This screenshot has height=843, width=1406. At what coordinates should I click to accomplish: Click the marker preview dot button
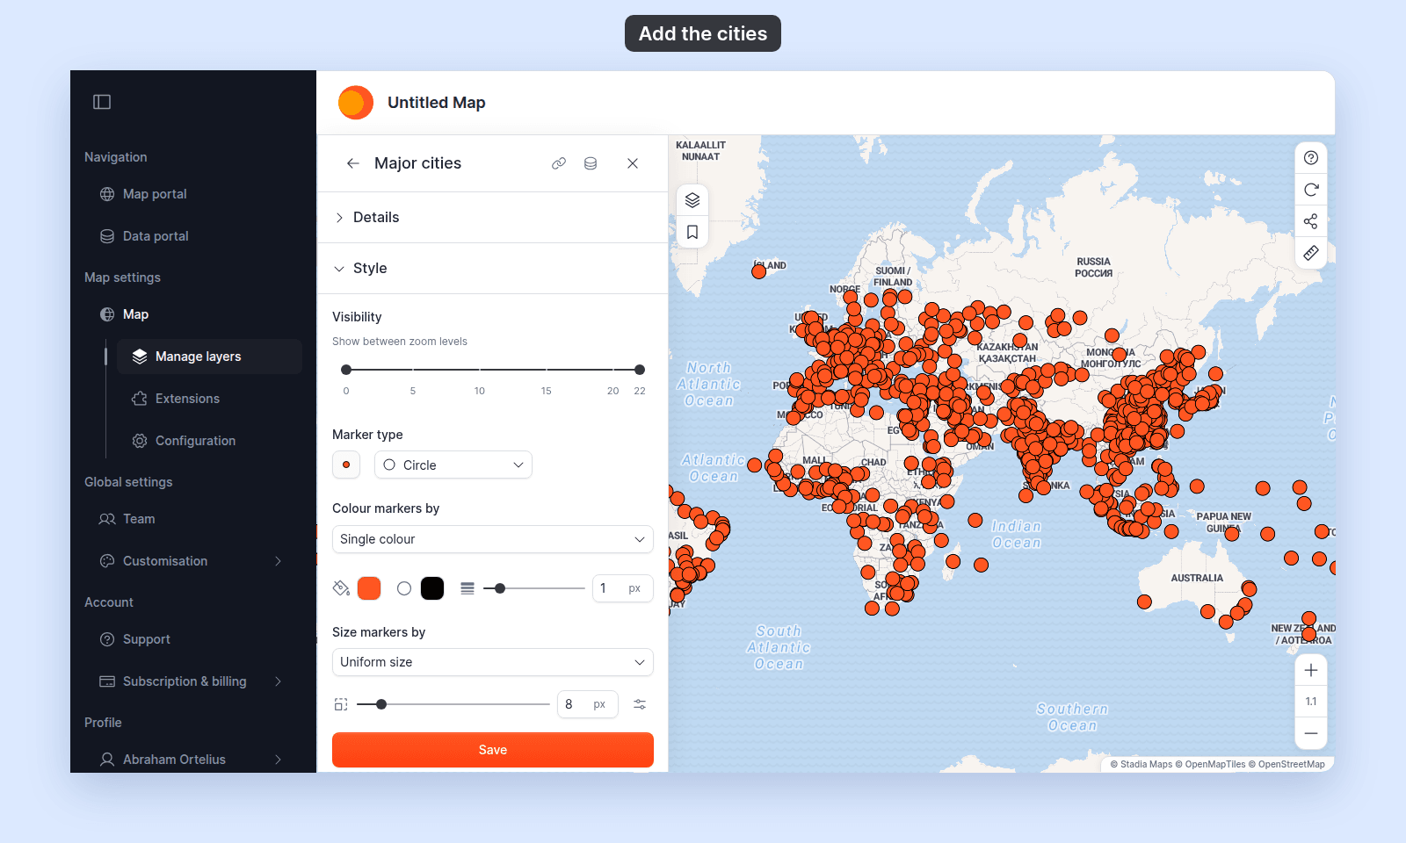[x=346, y=465]
